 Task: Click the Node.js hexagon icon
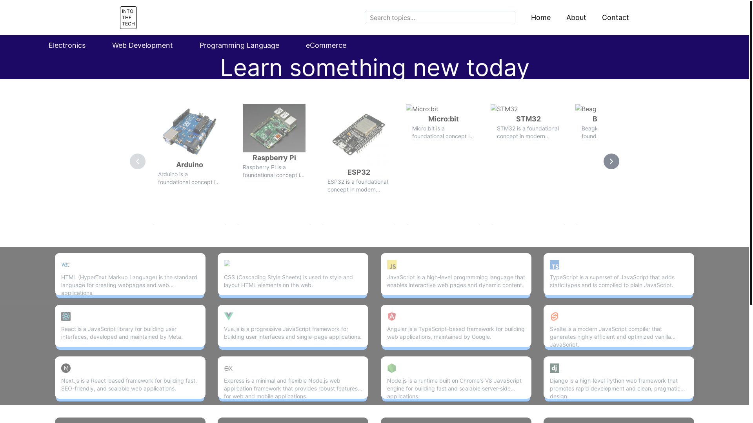392,368
